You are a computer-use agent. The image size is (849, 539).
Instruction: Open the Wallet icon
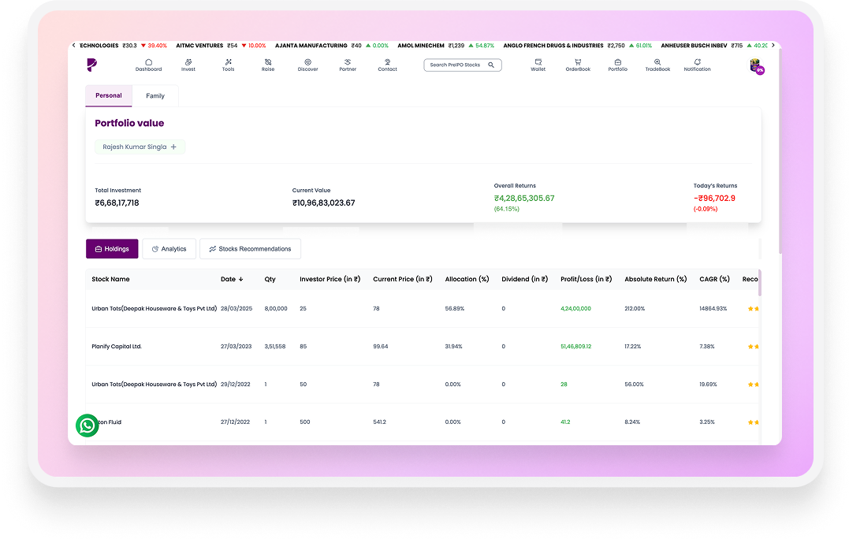tap(538, 62)
